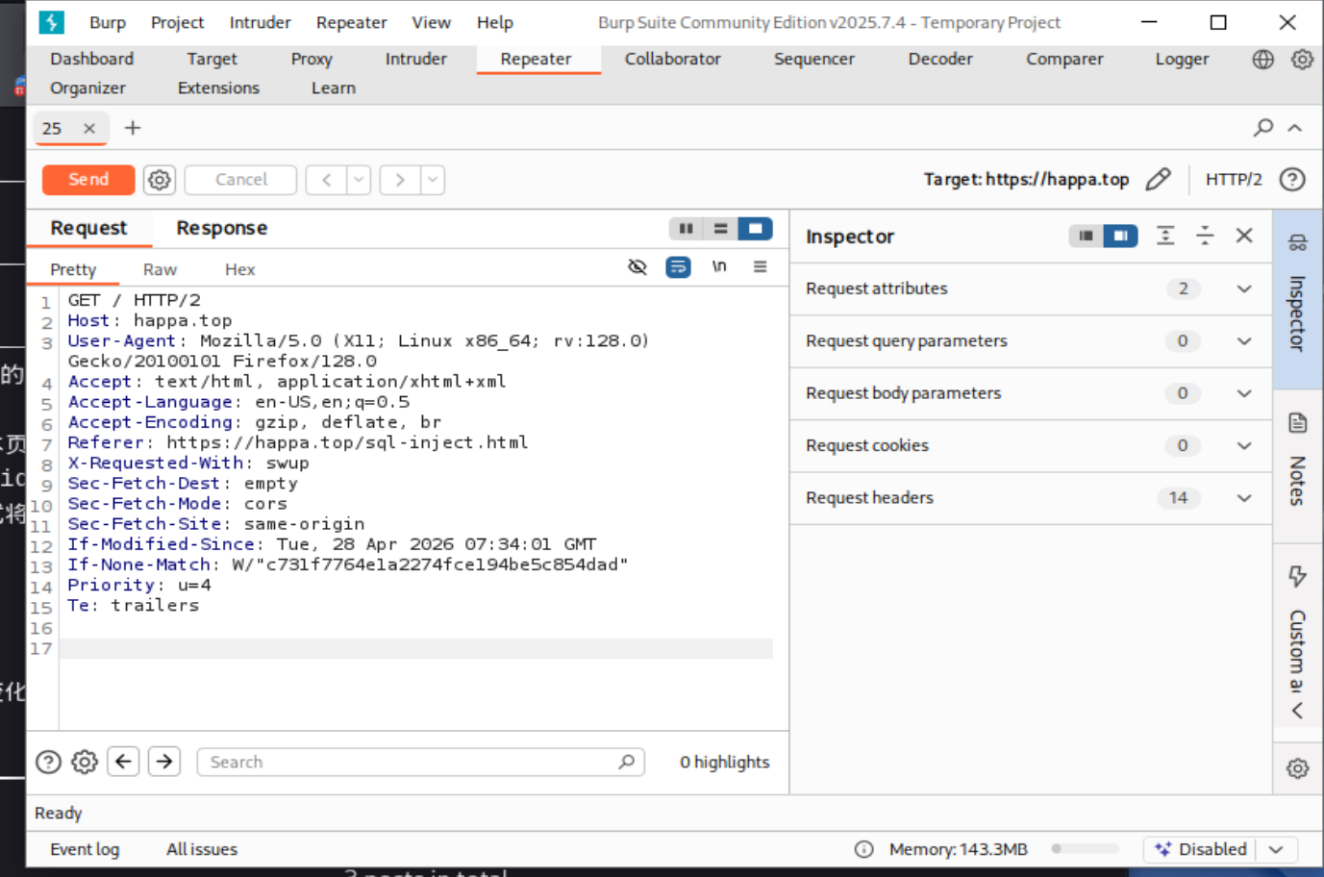Select the Hex view tab
Screen dimensions: 1324x877
pos(239,269)
